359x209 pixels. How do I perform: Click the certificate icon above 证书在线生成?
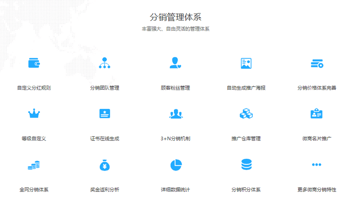click(104, 114)
